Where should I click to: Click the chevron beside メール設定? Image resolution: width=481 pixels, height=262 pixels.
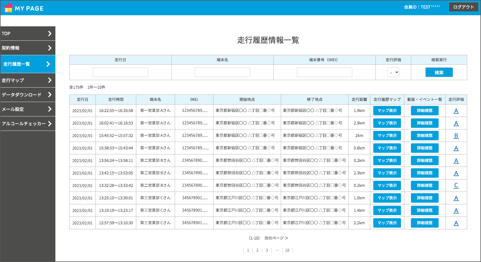[x=50, y=109]
